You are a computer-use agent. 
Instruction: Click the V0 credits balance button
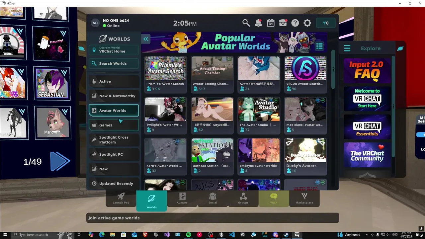[x=325, y=23]
